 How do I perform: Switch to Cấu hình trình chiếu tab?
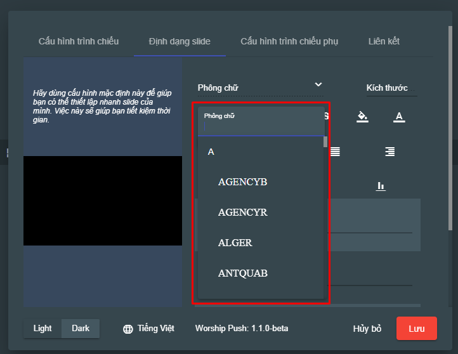tap(79, 41)
